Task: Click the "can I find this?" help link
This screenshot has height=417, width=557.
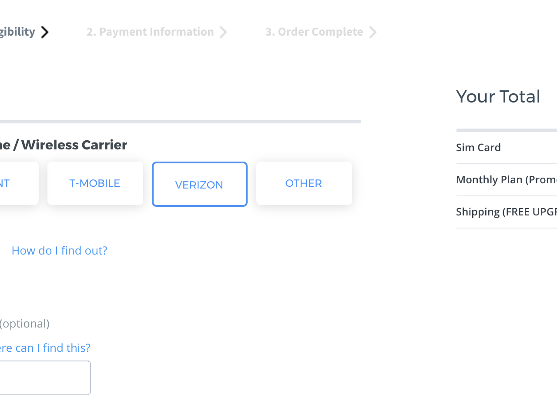Action: point(45,348)
